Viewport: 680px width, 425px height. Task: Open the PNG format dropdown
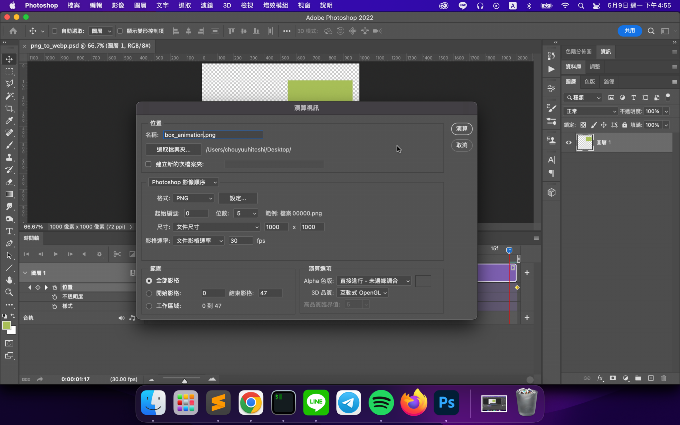(194, 198)
